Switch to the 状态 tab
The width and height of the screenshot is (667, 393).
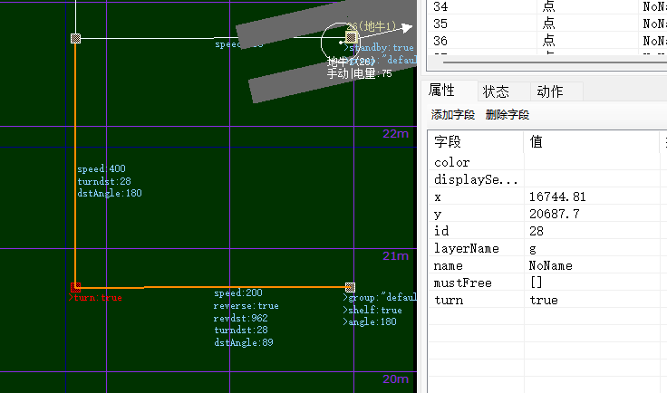pyautogui.click(x=496, y=91)
